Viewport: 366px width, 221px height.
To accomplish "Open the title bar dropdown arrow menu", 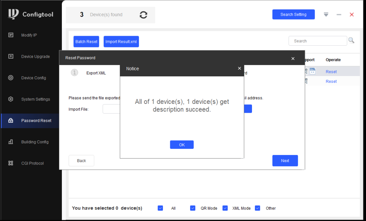I will click(x=326, y=15).
